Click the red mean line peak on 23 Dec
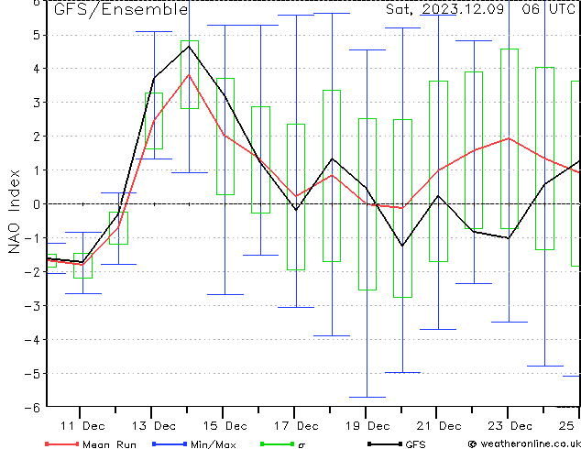This screenshot has height=449, width=581. click(x=510, y=138)
